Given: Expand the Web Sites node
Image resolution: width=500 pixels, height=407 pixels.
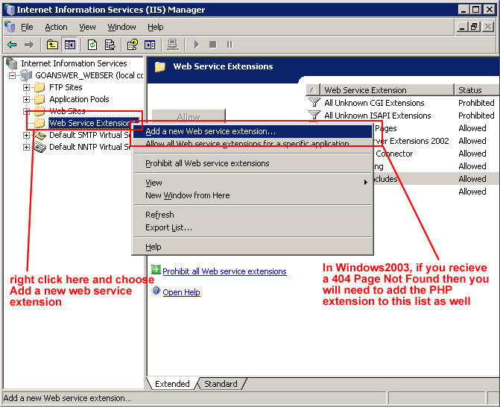Looking at the screenshot, I should click(27, 111).
